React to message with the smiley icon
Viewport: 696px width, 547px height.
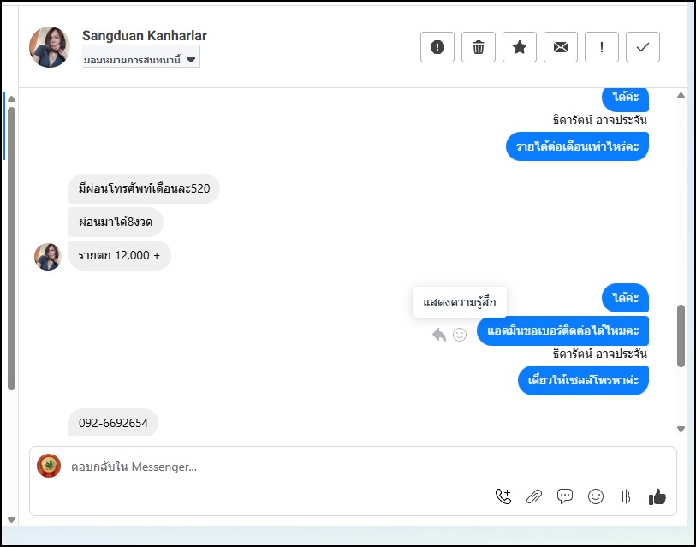(x=460, y=335)
